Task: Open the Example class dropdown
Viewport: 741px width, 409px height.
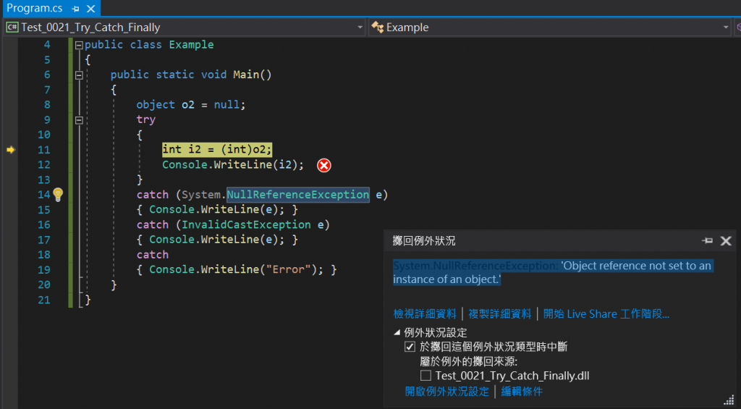Action: [550, 28]
